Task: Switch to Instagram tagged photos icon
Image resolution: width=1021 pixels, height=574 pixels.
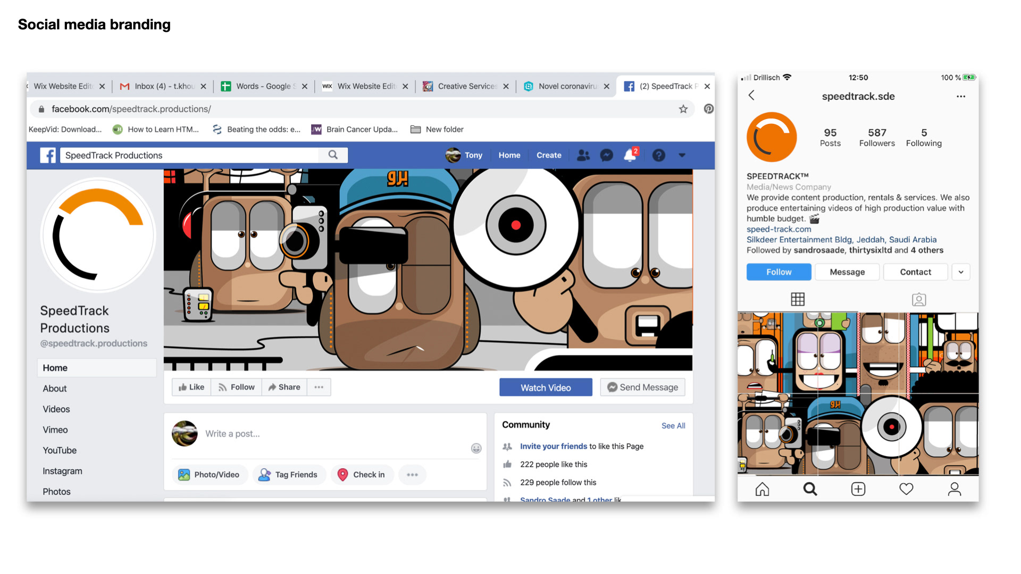Action: (919, 300)
